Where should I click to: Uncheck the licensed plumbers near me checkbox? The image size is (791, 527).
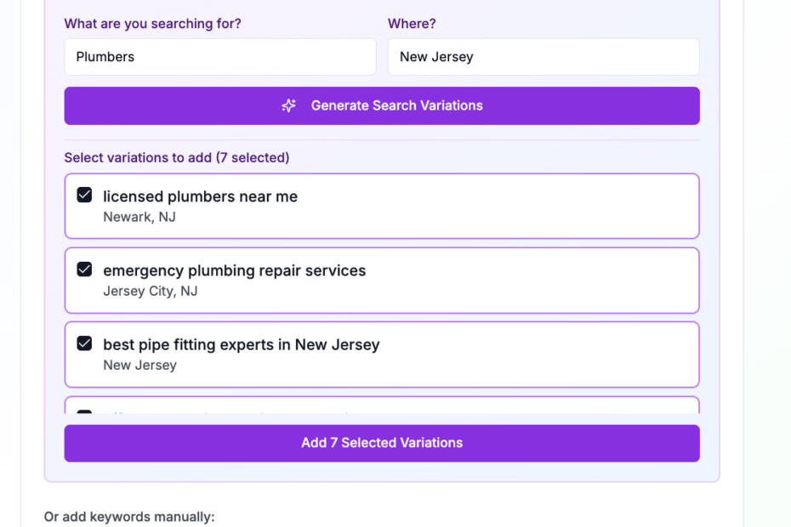(x=84, y=195)
